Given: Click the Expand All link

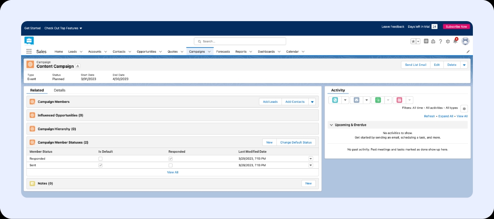Looking at the screenshot, I should pos(446,116).
